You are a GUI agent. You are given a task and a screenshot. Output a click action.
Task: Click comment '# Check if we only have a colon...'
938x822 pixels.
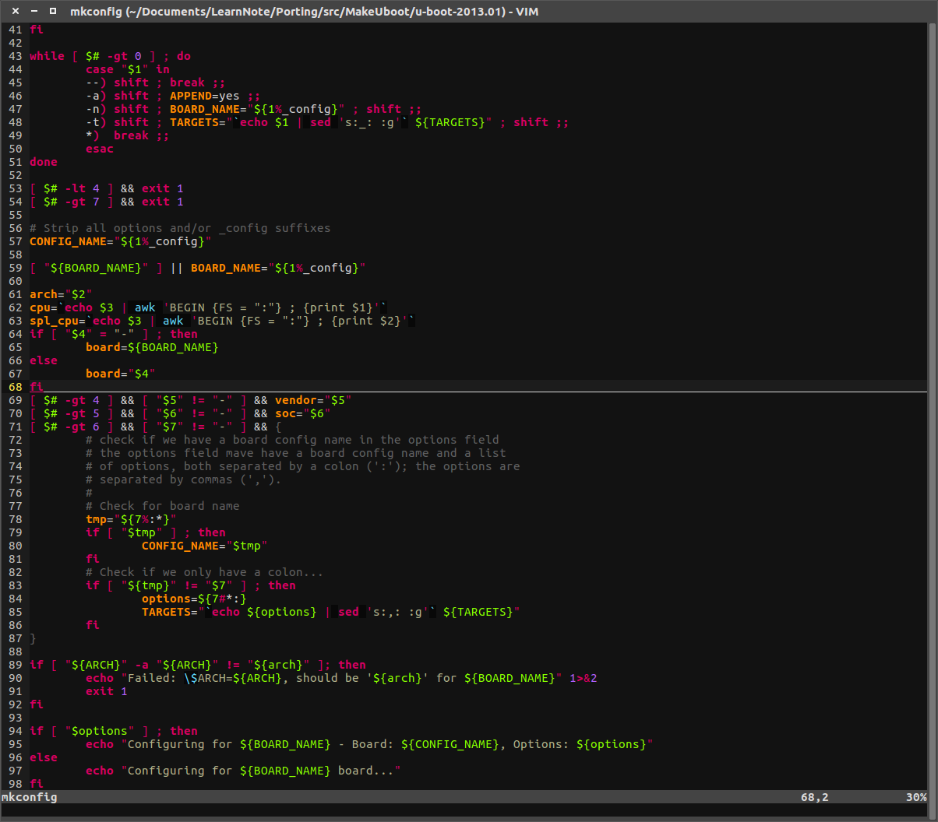pos(205,572)
